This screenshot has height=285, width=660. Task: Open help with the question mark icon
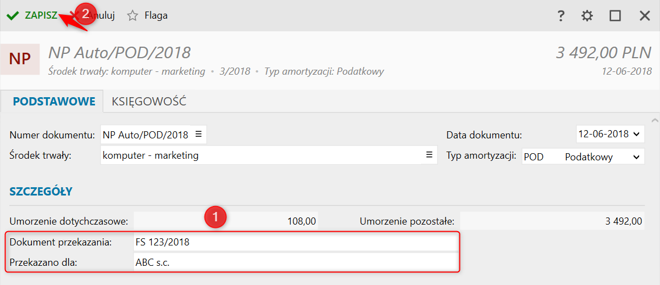coord(561,16)
